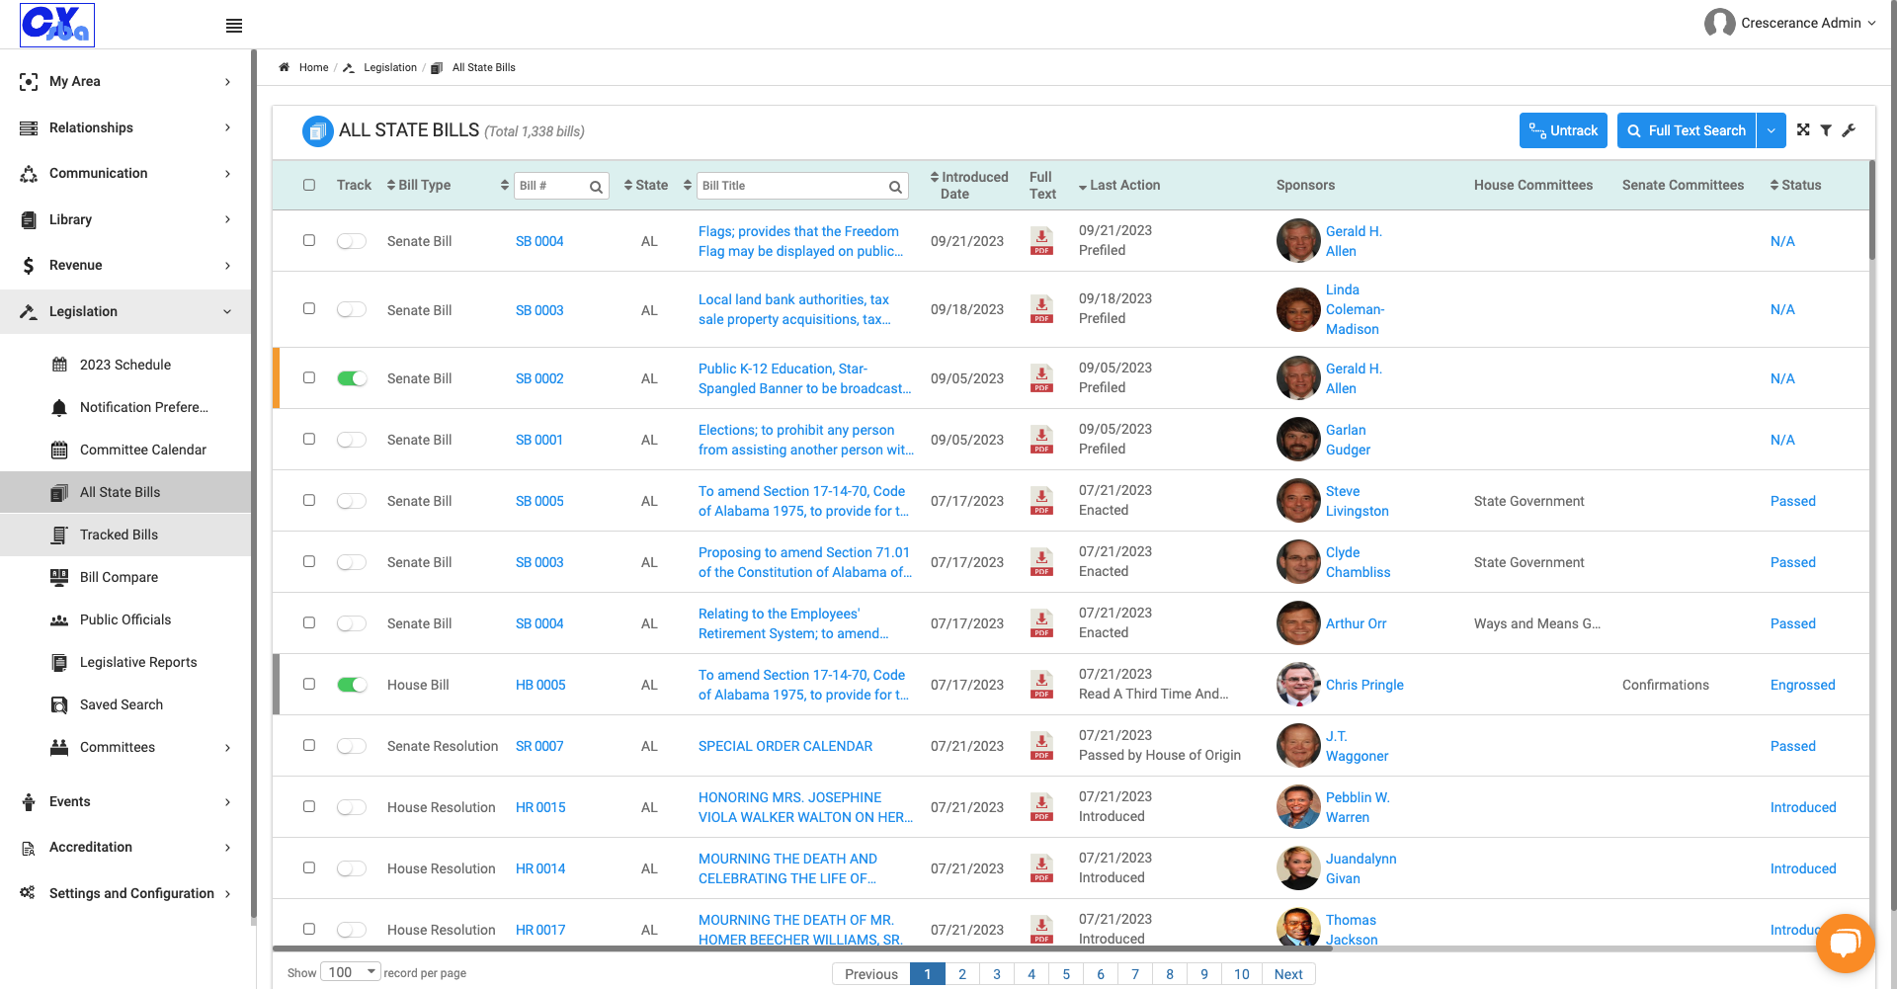Screen dimensions: 1897x989
Task: Toggle the hamburger sidebar menu icon
Action: [x=234, y=26]
